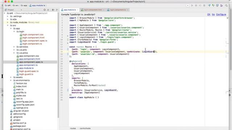Update project from VCS with the blue arrow icon
Screen dimensions: 232x130
(209, 5)
